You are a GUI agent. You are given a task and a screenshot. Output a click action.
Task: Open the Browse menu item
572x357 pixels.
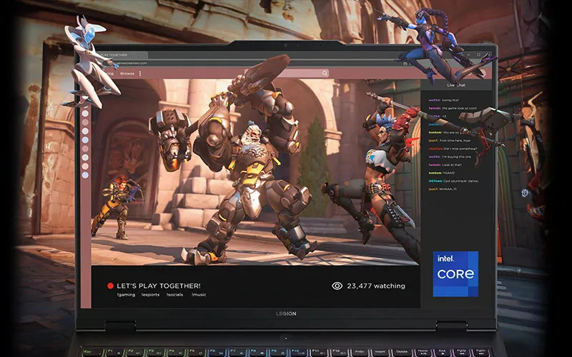127,74
